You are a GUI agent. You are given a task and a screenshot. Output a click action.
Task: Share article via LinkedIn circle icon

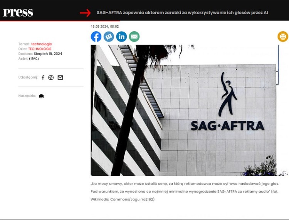(x=121, y=37)
